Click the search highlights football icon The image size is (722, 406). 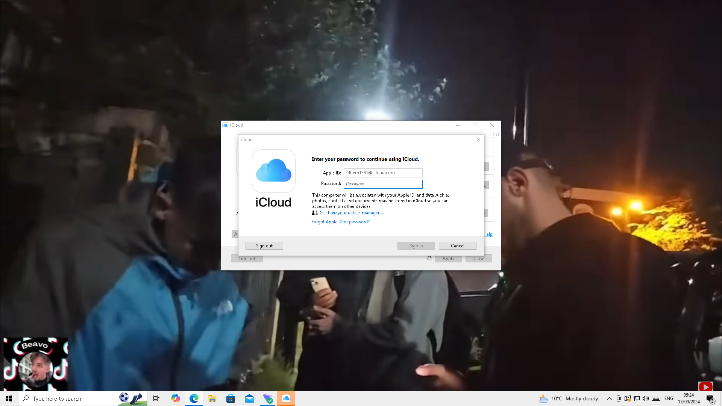[124, 397]
